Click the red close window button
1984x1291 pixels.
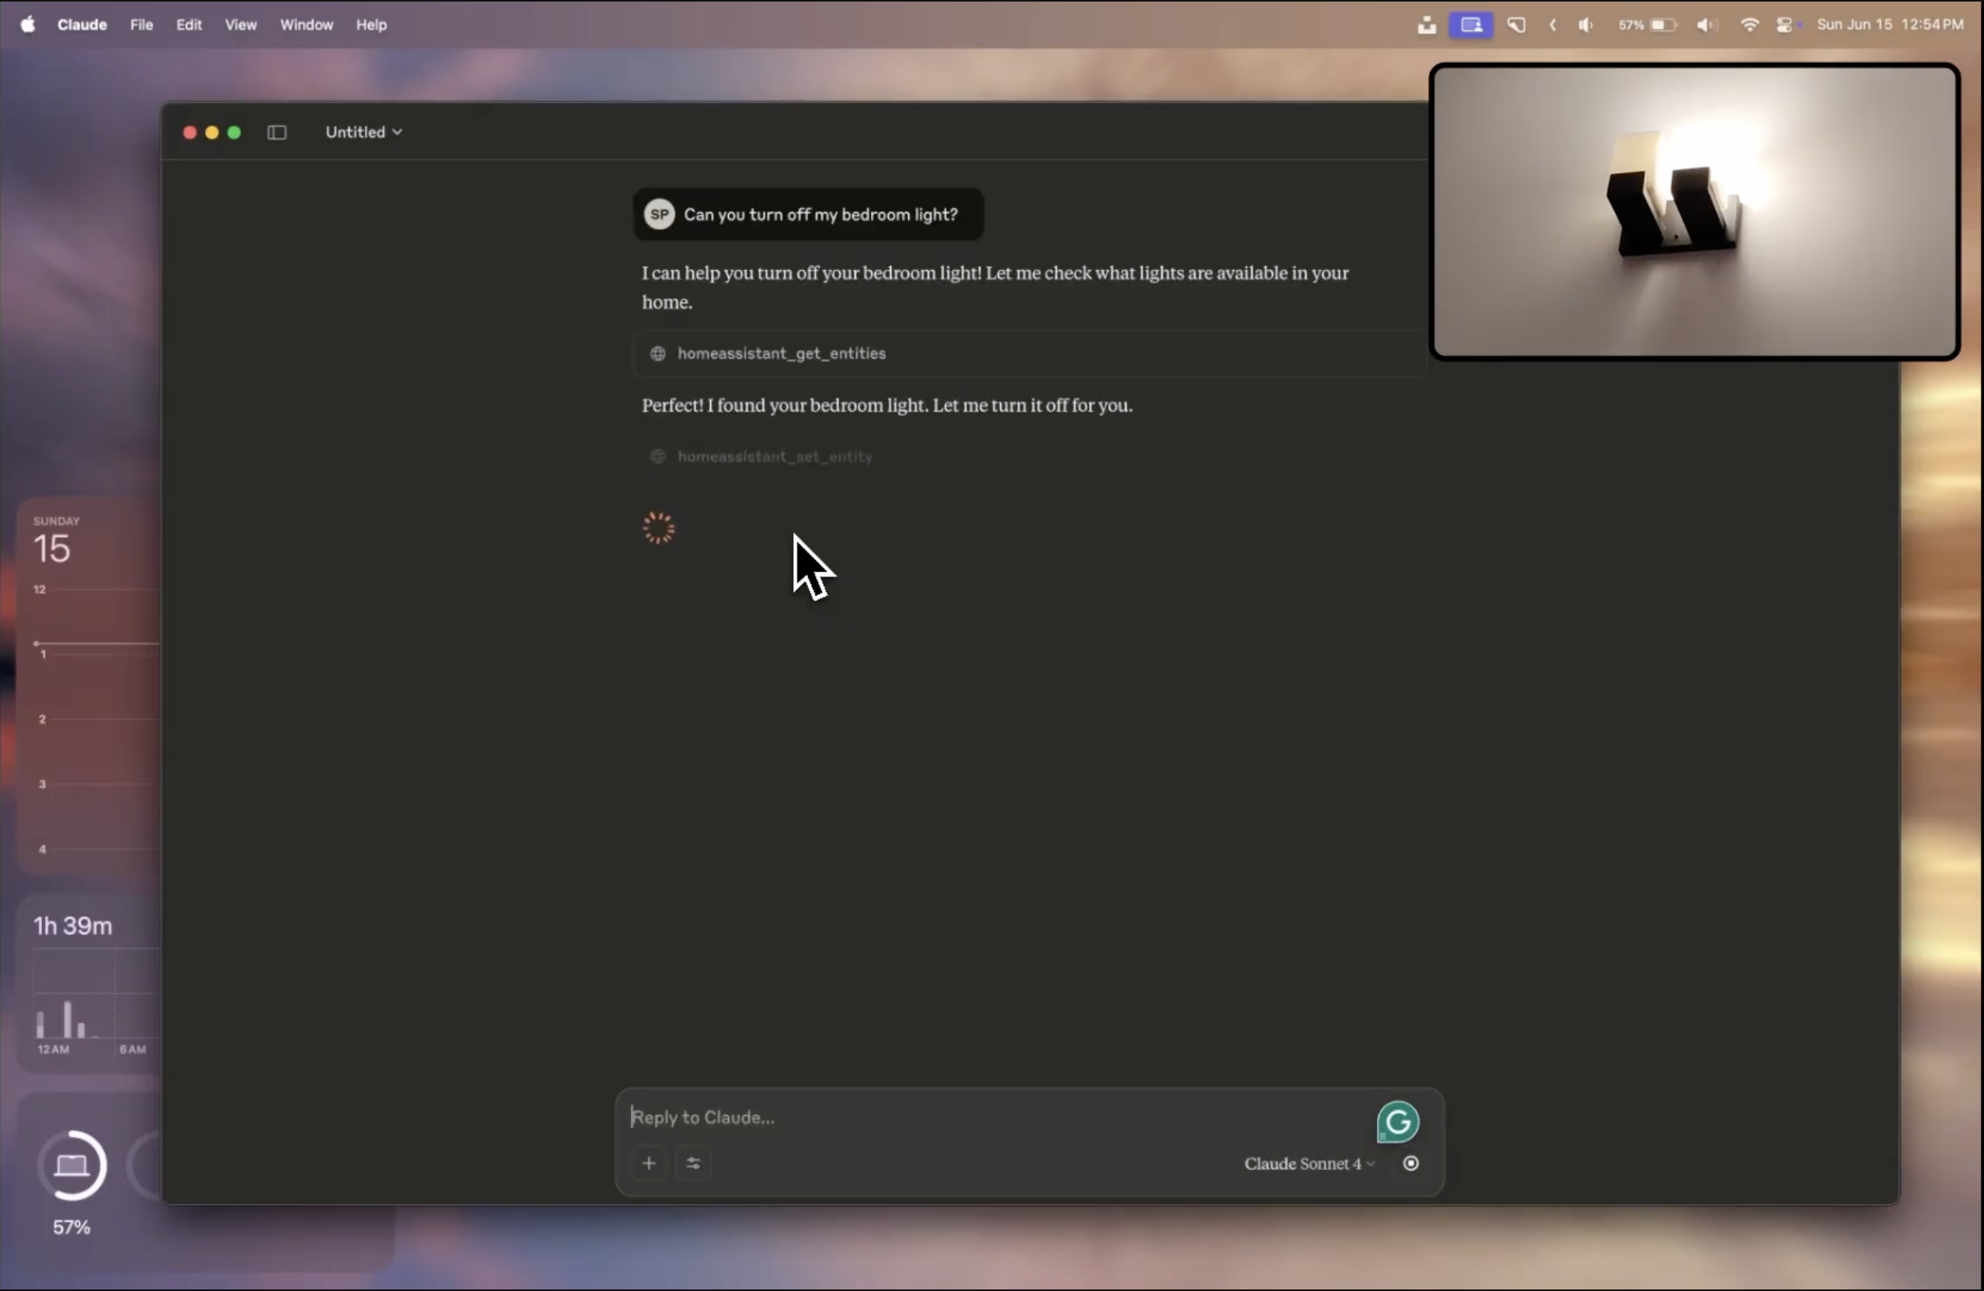pyautogui.click(x=189, y=133)
